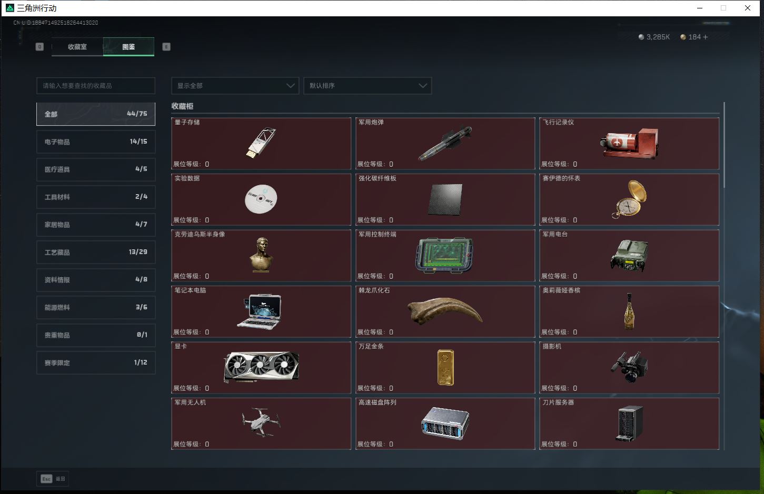Click the 万足金条 gold bar icon
Image resolution: width=764 pixels, height=494 pixels.
445,367
